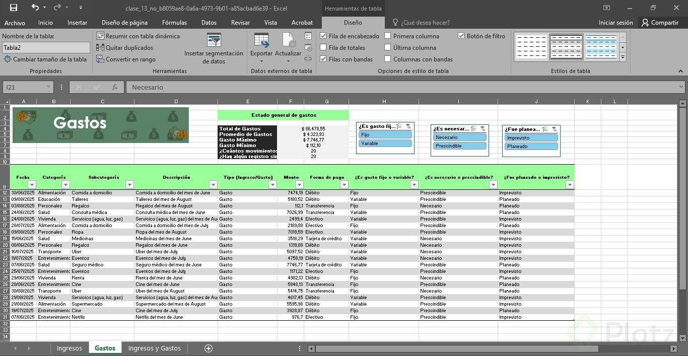
Task: Open the Monto column filter dropdown
Action: [x=299, y=185]
